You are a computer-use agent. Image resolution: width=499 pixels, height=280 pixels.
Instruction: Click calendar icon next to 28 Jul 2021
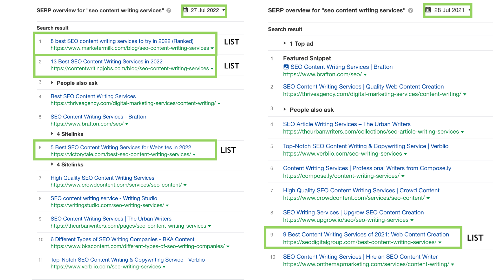point(428,10)
